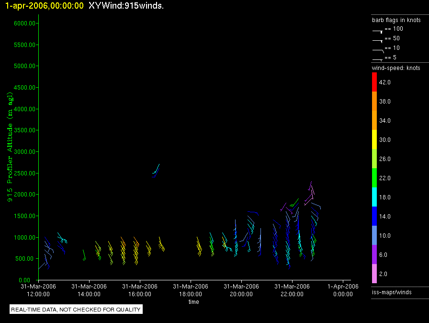Click the 10-knot barb flag legend icon
The image size is (429, 323).
pyautogui.click(x=378, y=51)
